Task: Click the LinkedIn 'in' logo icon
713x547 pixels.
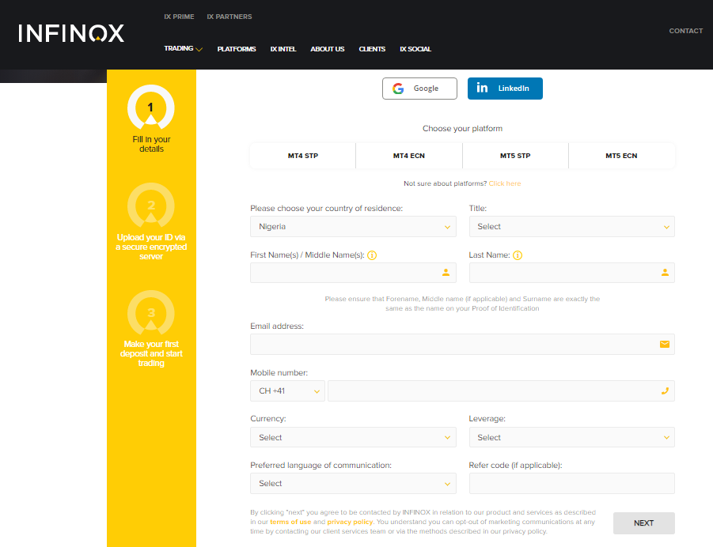Action: [x=482, y=88]
